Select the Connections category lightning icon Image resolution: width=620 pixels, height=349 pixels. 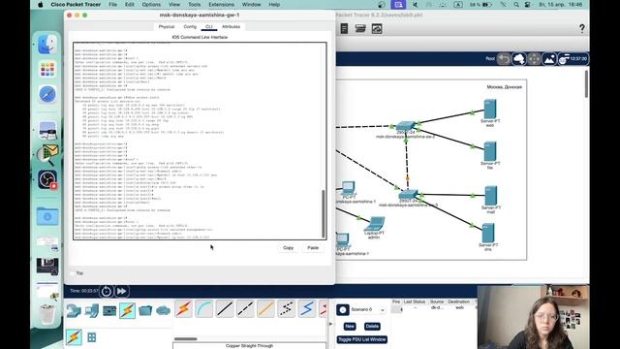tap(127, 310)
